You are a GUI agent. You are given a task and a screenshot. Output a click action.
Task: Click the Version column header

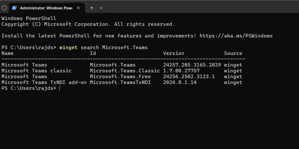coord(173,53)
